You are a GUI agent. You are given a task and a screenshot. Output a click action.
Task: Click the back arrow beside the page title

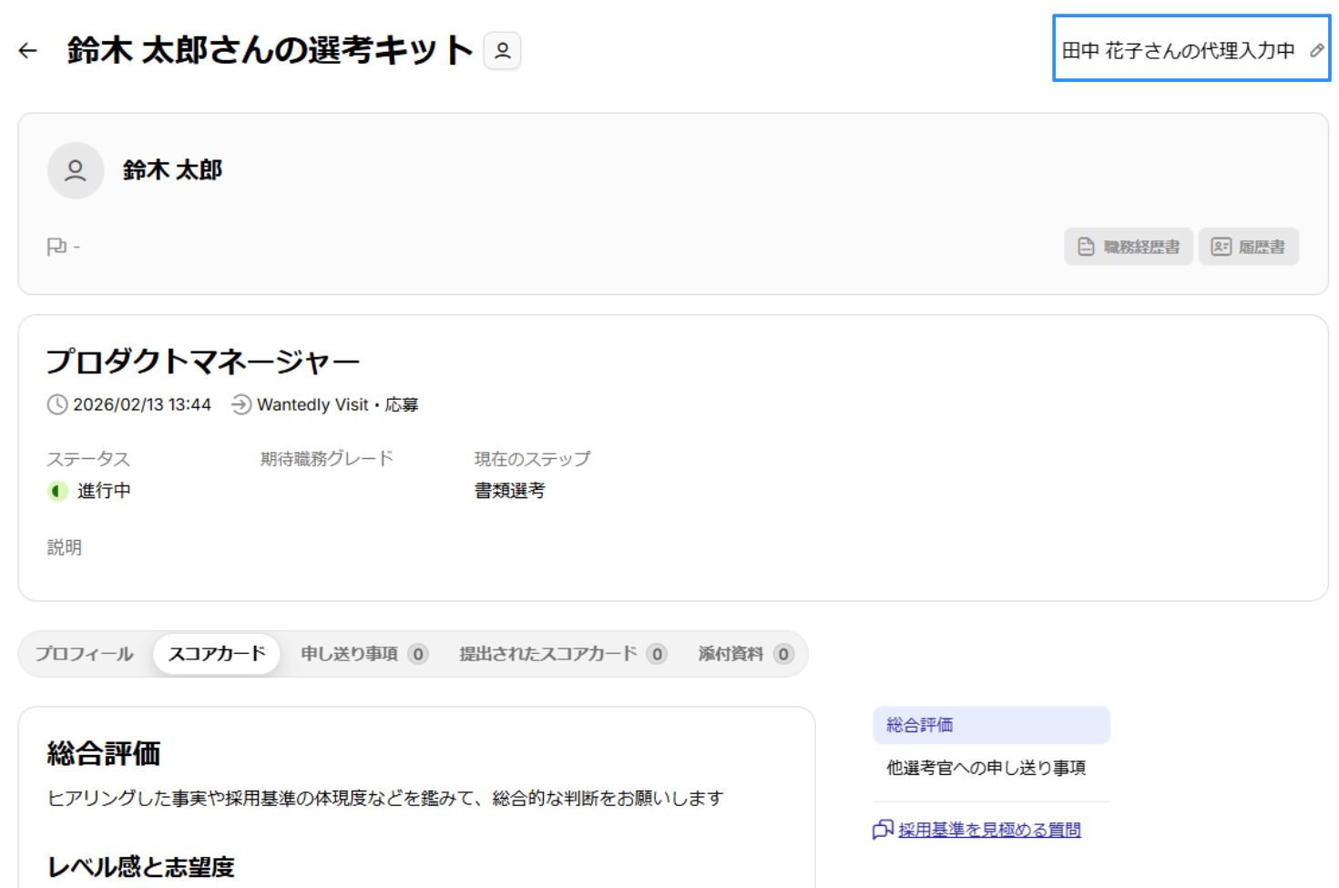pos(28,51)
